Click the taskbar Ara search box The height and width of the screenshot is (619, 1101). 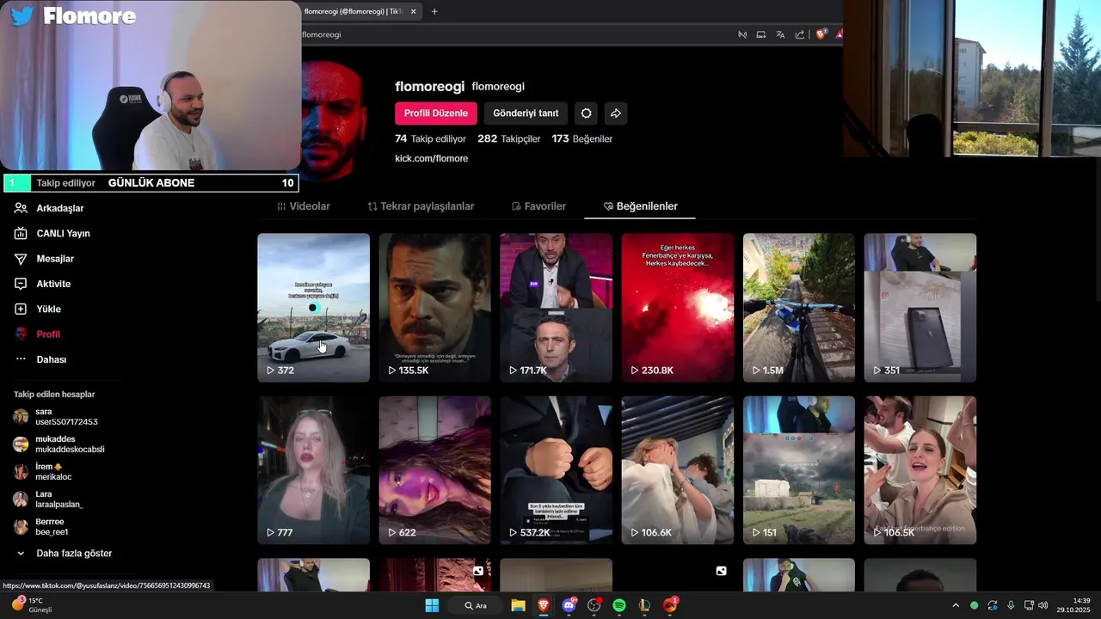pyautogui.click(x=476, y=605)
